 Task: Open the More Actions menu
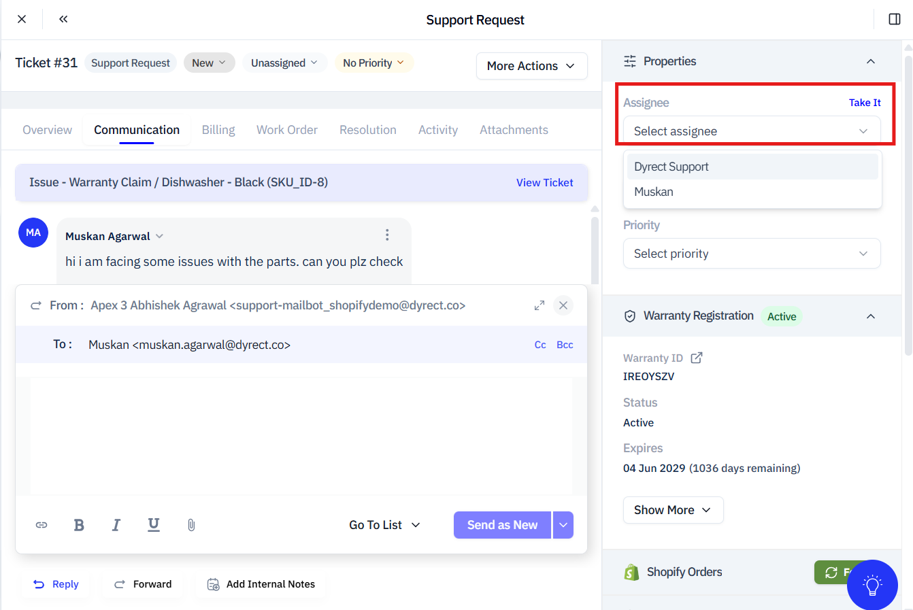[x=532, y=66]
